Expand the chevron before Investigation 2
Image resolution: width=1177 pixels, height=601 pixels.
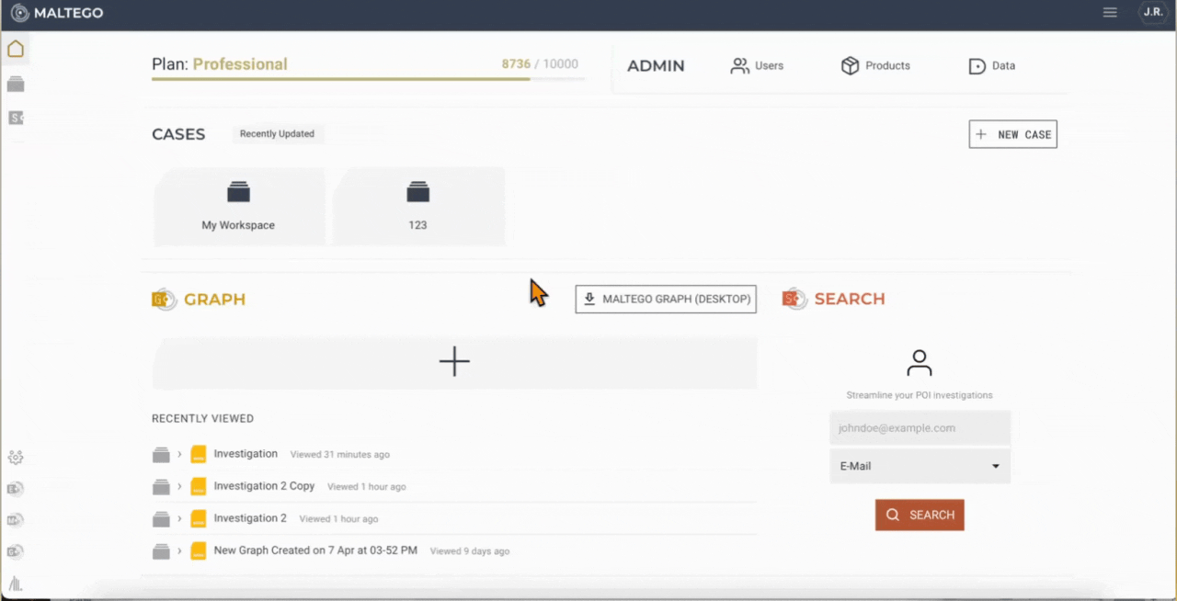point(179,519)
